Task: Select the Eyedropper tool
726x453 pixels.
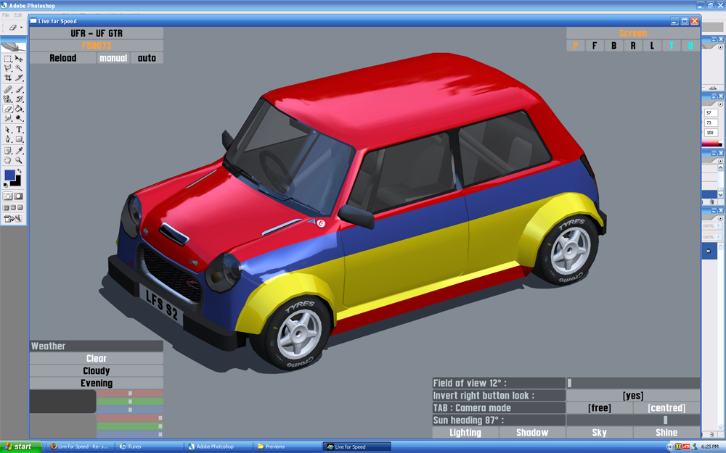Action: pyautogui.click(x=19, y=151)
